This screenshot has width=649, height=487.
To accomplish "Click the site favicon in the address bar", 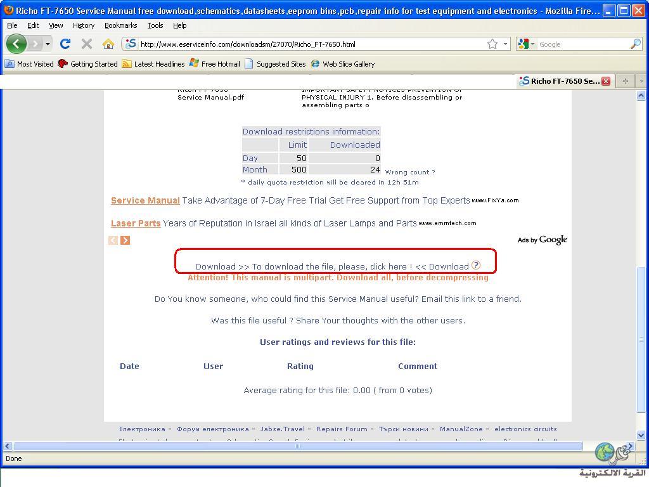I will pyautogui.click(x=131, y=44).
